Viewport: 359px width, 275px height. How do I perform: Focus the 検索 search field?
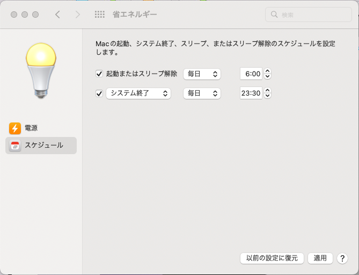click(309, 15)
